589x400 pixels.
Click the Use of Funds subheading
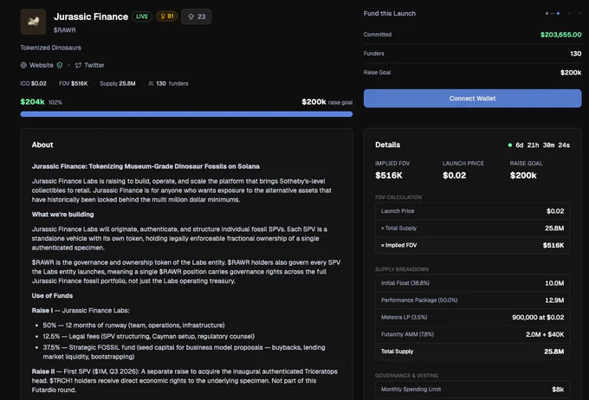pos(52,295)
